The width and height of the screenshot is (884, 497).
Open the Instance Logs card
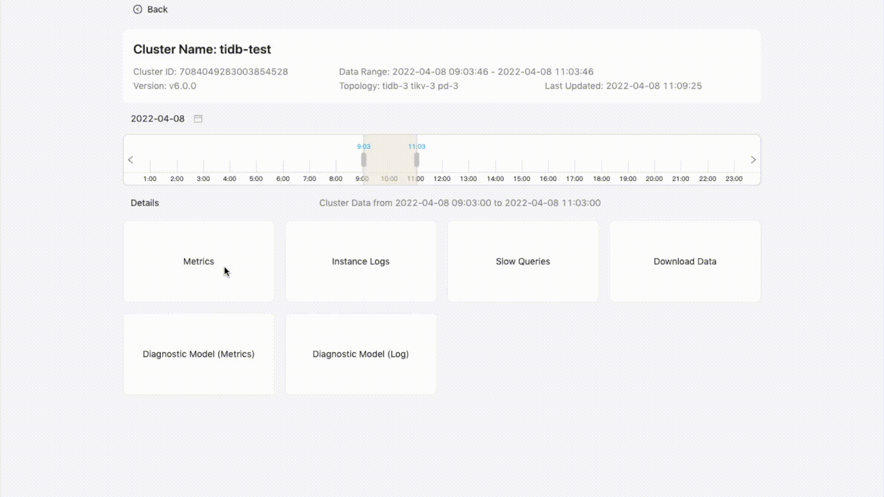[361, 261]
